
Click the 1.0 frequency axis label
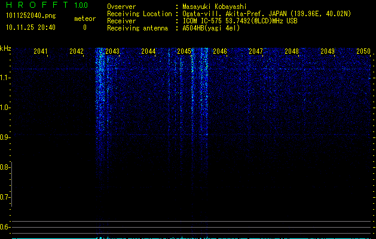[4, 108]
